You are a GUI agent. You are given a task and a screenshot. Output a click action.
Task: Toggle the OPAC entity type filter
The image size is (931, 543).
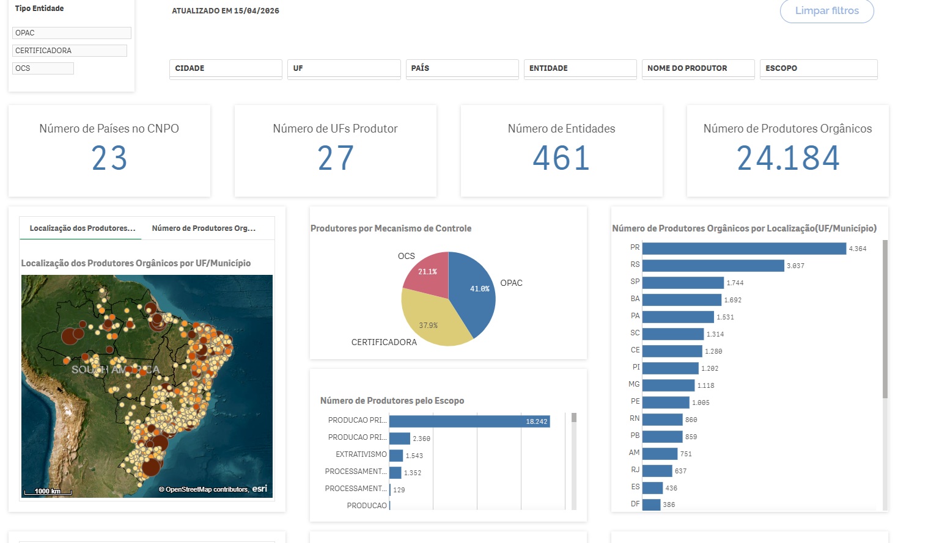72,33
